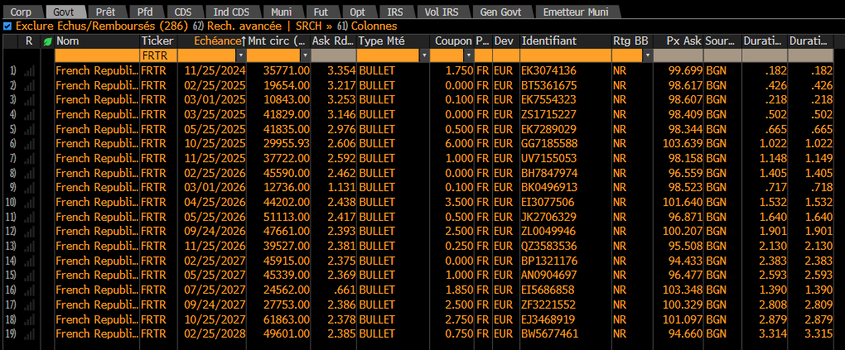845x350 pixels.
Task: Click the bar chart icon in row 12
Action: point(29,231)
